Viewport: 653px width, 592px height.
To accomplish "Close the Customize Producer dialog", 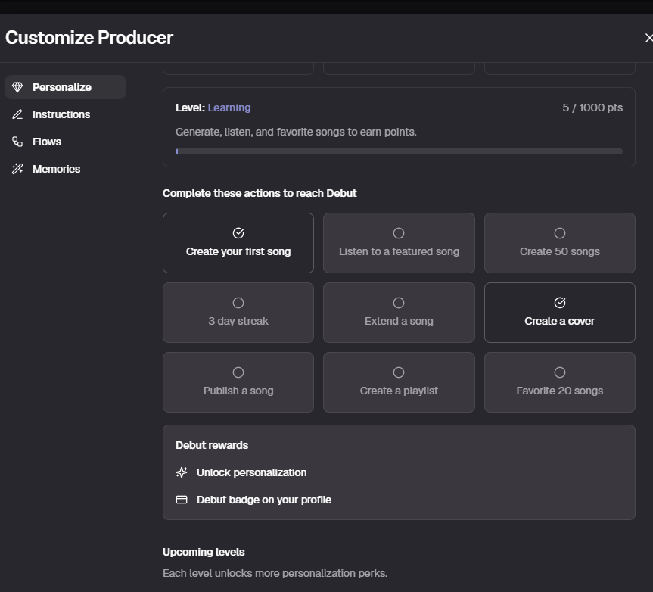I will point(648,37).
